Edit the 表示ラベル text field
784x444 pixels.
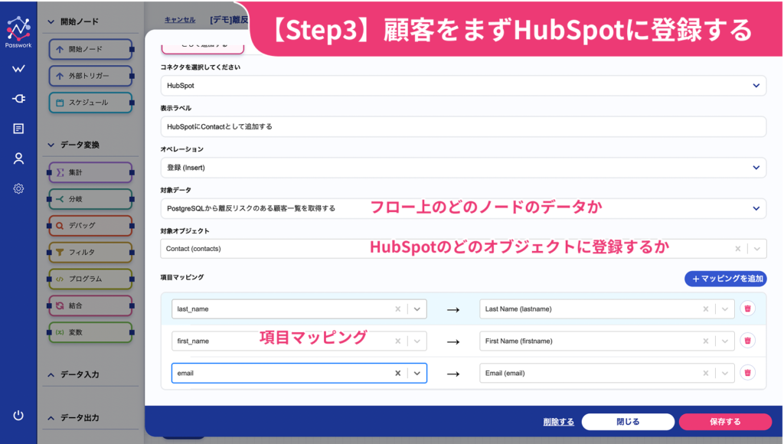[x=463, y=126]
